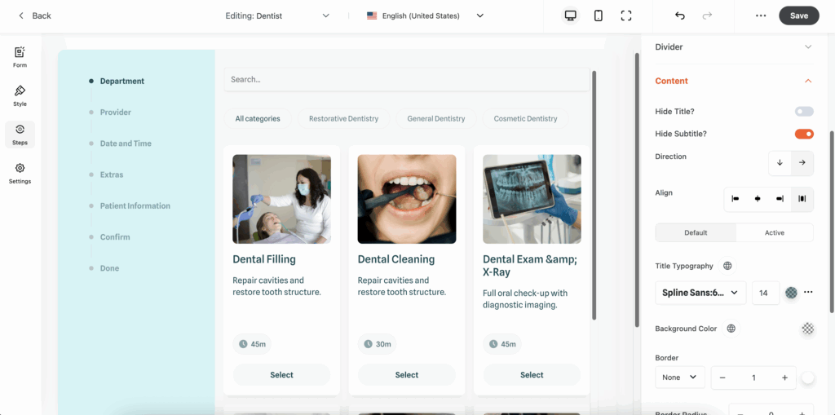Open fullscreen preview mode
Image resolution: width=835 pixels, height=415 pixels.
(626, 15)
